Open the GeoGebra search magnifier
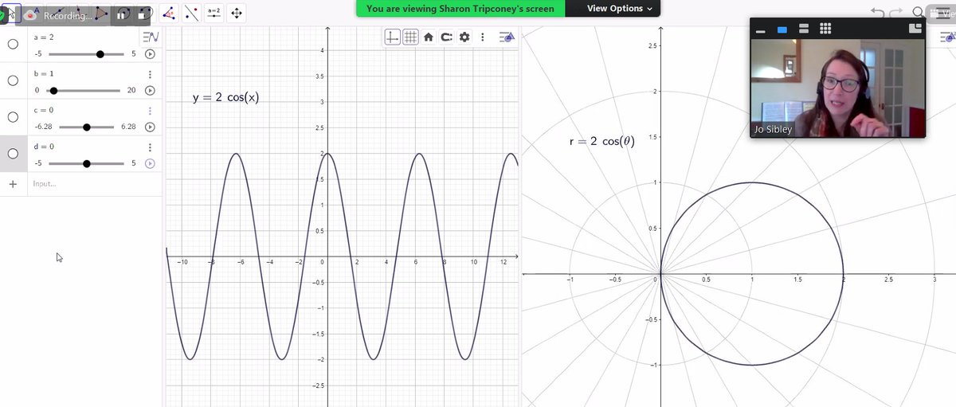Image resolution: width=956 pixels, height=407 pixels. (x=919, y=12)
